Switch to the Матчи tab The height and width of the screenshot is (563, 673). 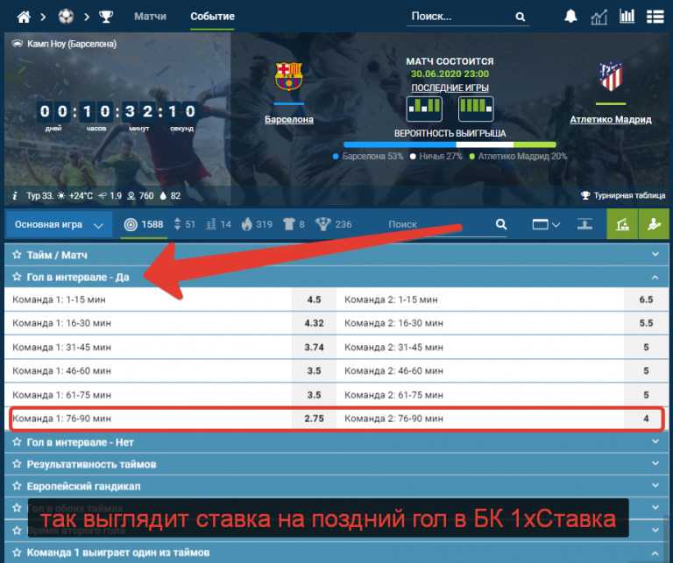tap(150, 17)
